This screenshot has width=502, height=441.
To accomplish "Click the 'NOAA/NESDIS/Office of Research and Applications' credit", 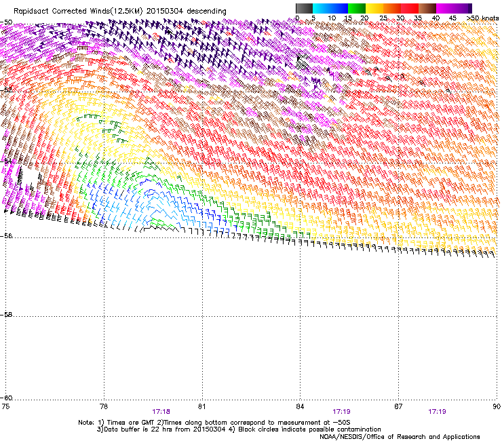I will (x=400, y=437).
